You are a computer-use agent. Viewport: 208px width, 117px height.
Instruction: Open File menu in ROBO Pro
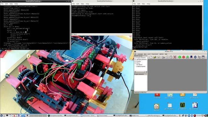tap(136, 54)
